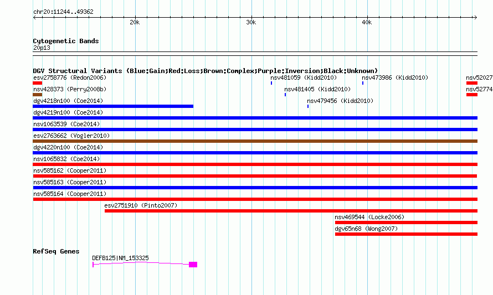Click the magenta DEFB125 exon block
The height and width of the screenshot is (295, 493).
click(x=193, y=265)
